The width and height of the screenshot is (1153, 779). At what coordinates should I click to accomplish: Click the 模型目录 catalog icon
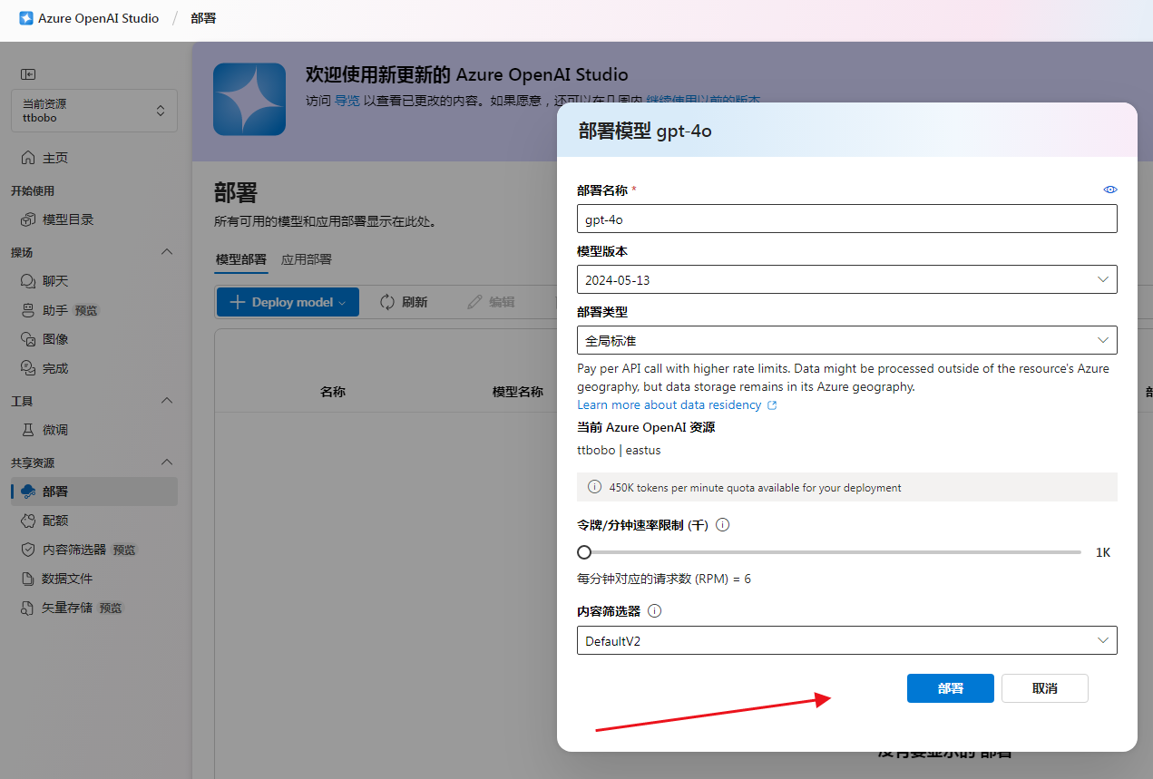(x=28, y=219)
